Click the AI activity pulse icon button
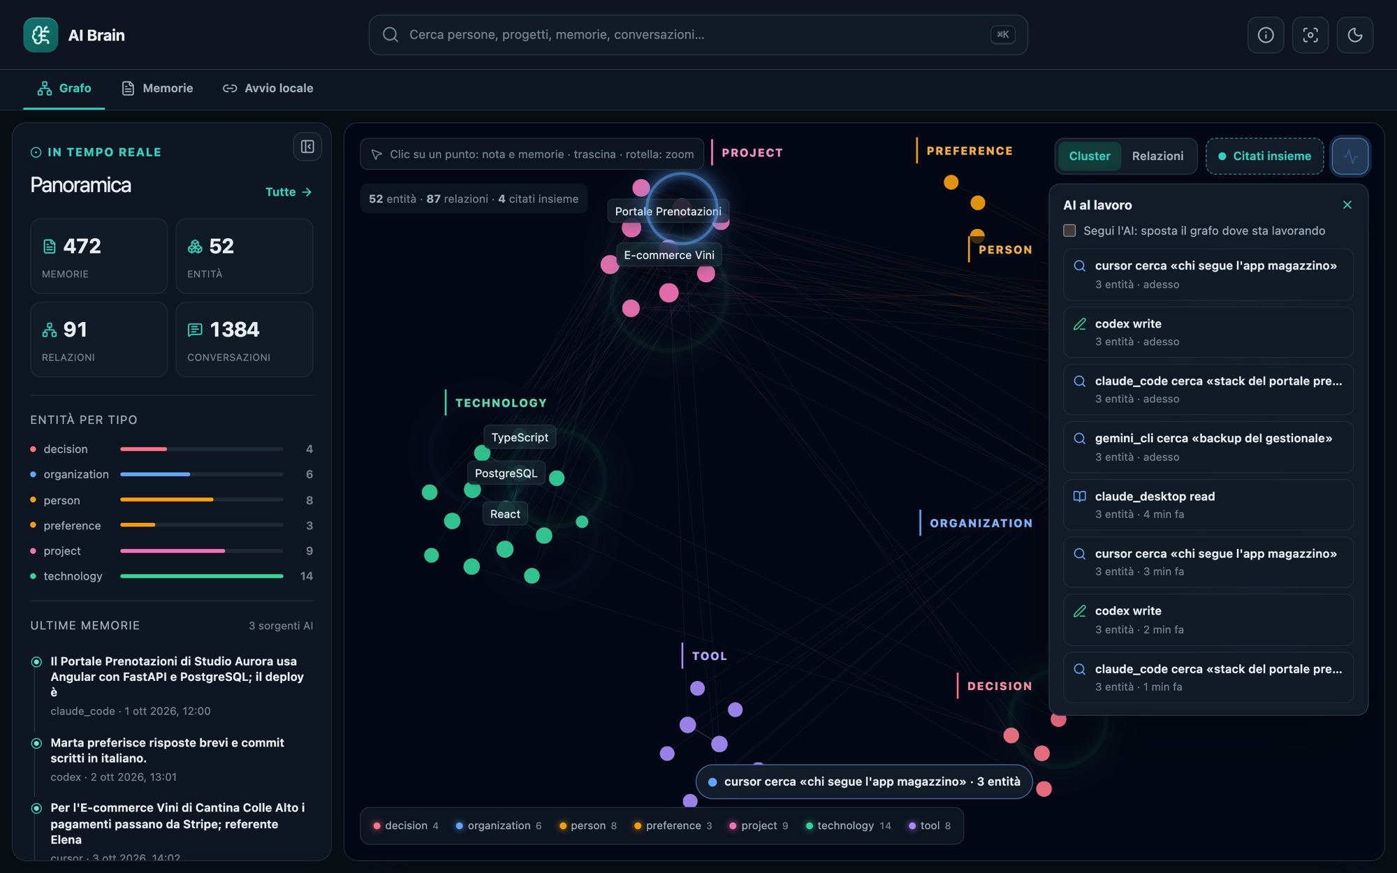 tap(1351, 156)
